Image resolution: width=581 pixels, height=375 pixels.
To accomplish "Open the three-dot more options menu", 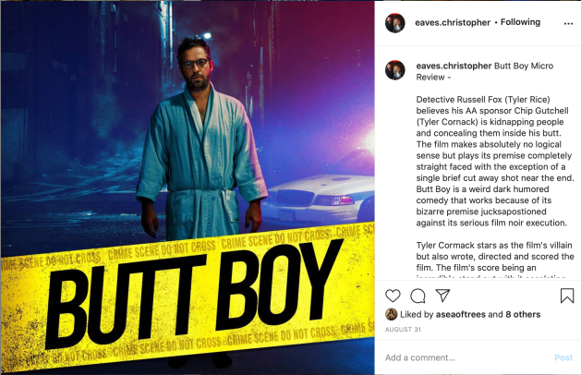I will coord(568,23).
